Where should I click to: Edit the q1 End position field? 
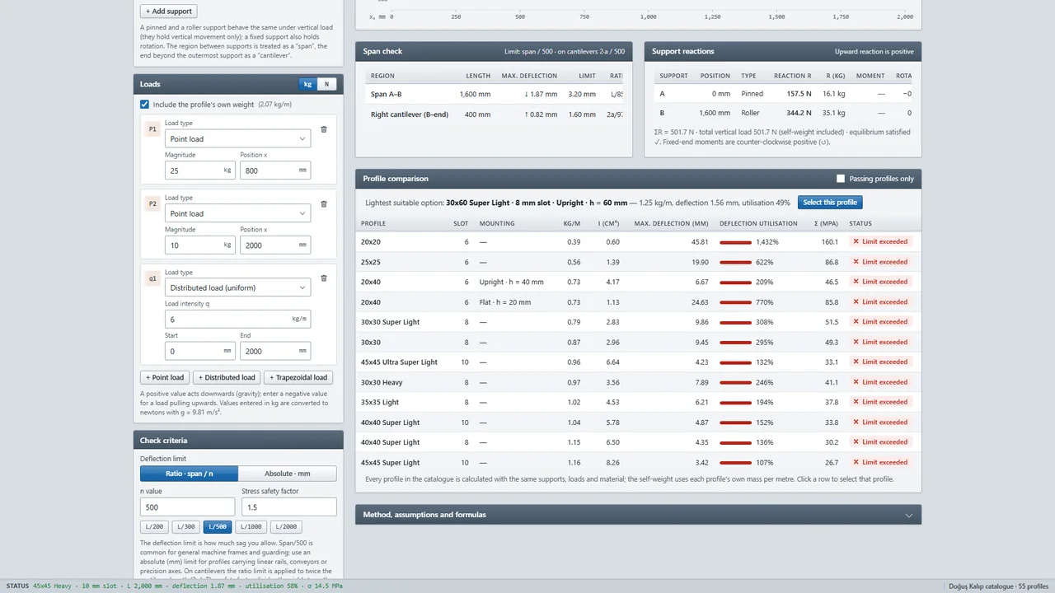tap(275, 351)
